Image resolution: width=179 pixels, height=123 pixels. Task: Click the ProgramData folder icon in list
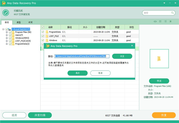coord(47,32)
